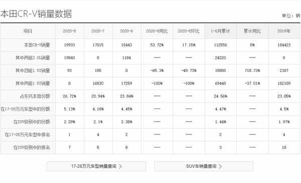Click the 23.84% share cell
Viewport: 301px width, 183px height.
126,96
